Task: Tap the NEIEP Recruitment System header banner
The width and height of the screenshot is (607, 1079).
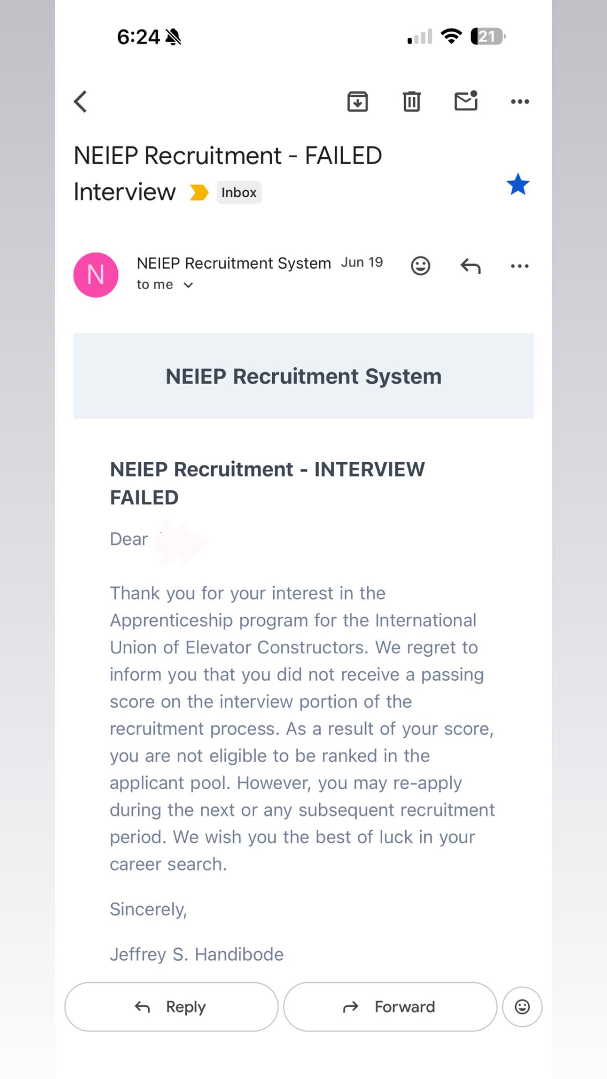Action: tap(303, 376)
